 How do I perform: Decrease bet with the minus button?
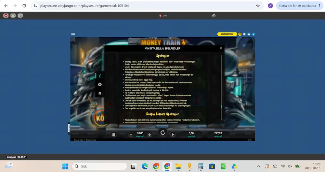pos(131,135)
